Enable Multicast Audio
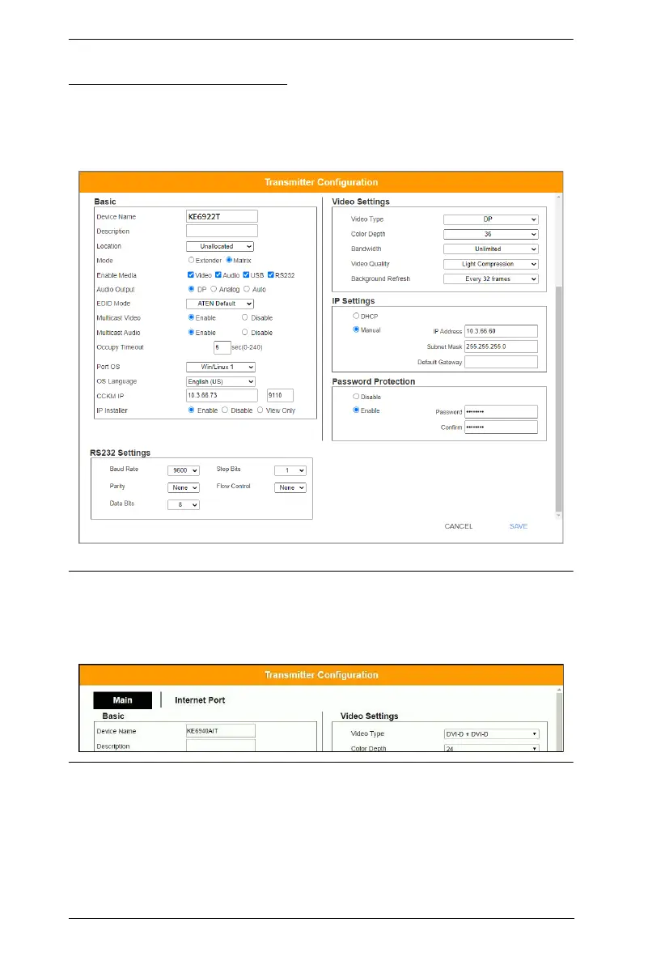The image size is (665, 965). coord(191,333)
